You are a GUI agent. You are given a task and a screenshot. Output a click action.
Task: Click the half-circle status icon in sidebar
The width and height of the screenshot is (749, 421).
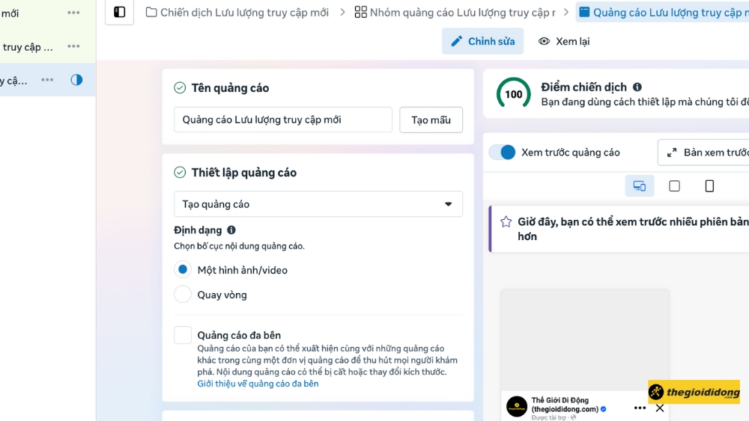76,80
